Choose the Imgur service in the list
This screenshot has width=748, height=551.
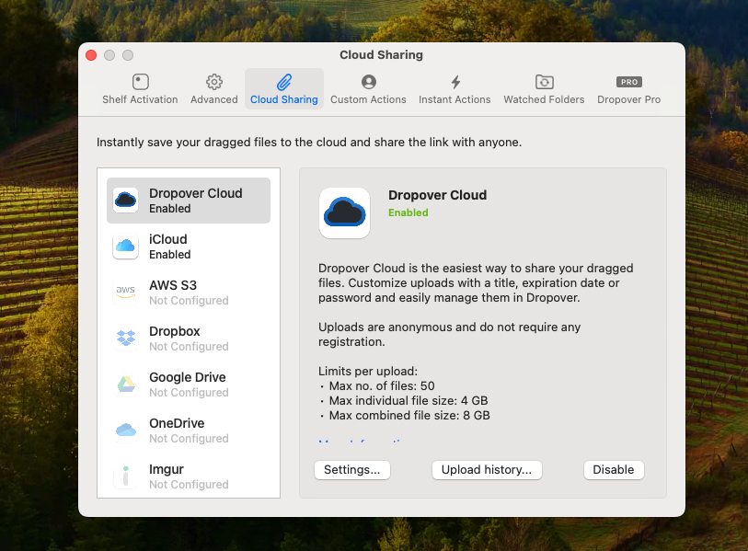tap(189, 476)
